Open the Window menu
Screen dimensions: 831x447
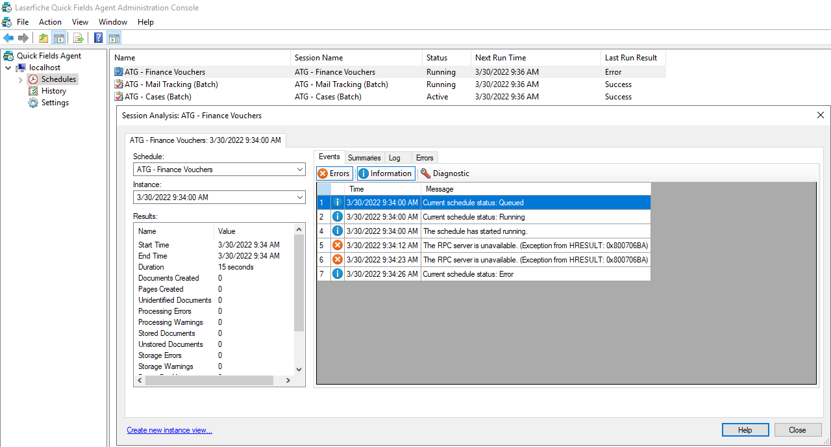pos(113,22)
